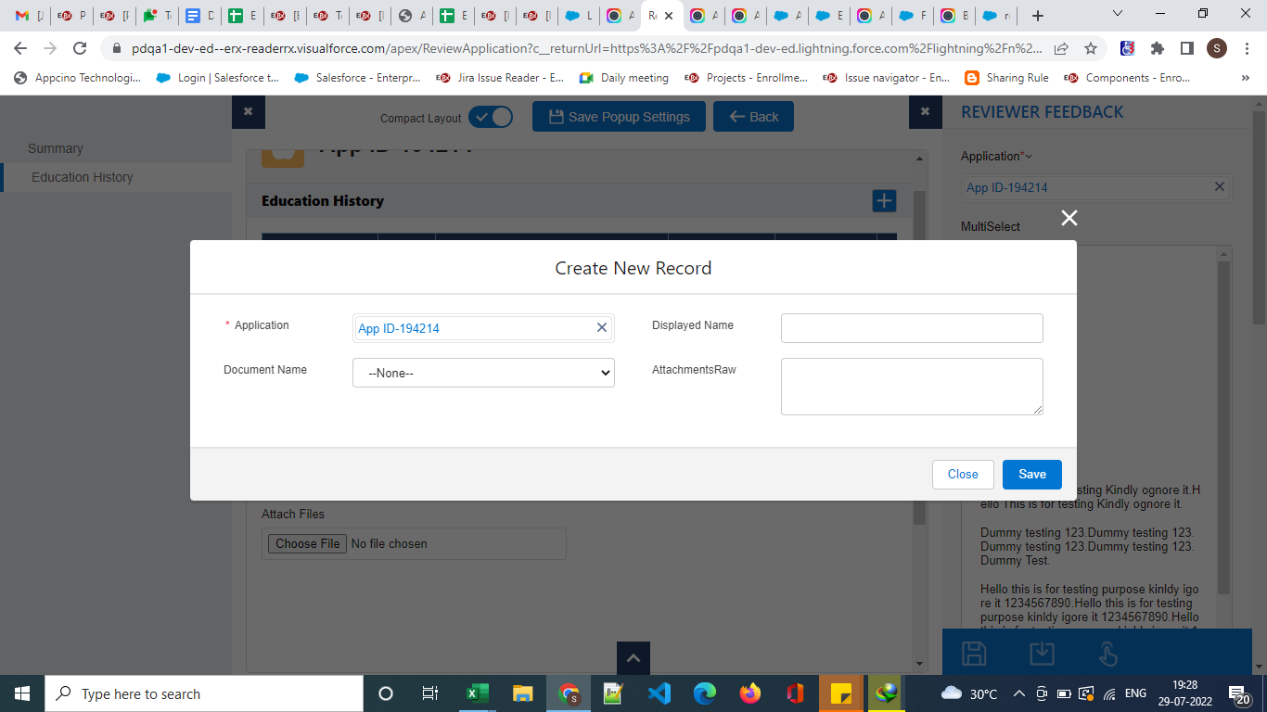This screenshot has width=1267, height=712.
Task: Toggle the Compact Layout switch
Action: point(490,117)
